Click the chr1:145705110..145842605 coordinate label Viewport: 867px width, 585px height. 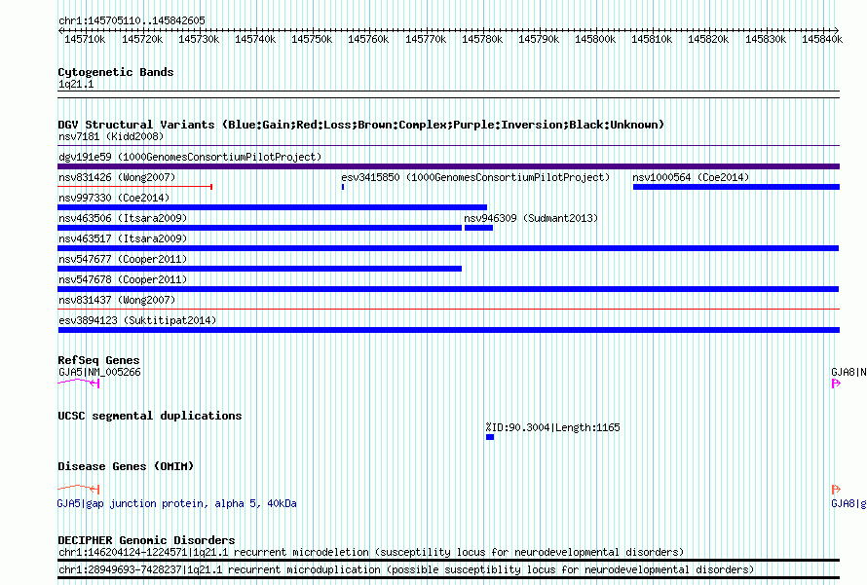[132, 20]
